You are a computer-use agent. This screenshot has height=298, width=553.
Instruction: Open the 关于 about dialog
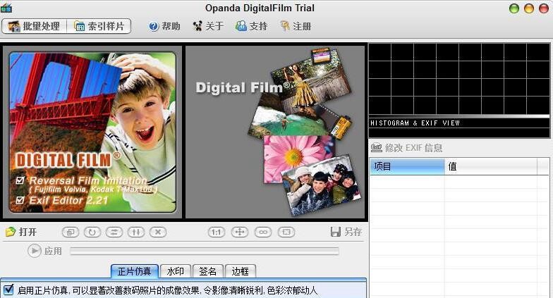pos(208,26)
